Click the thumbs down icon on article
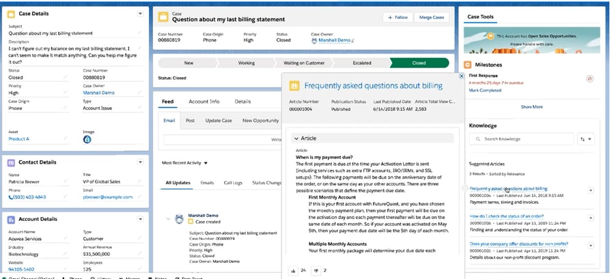Image resolution: width=612 pixels, height=279 pixels. click(316, 270)
